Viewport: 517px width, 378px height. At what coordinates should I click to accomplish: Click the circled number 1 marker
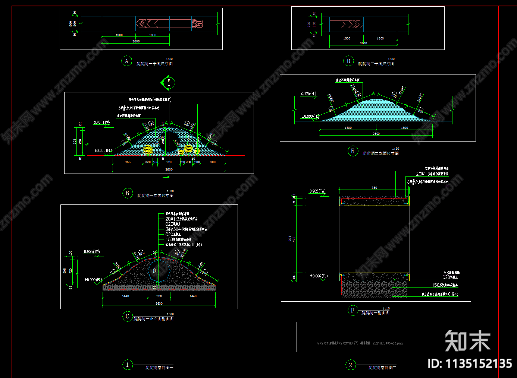click(127, 365)
